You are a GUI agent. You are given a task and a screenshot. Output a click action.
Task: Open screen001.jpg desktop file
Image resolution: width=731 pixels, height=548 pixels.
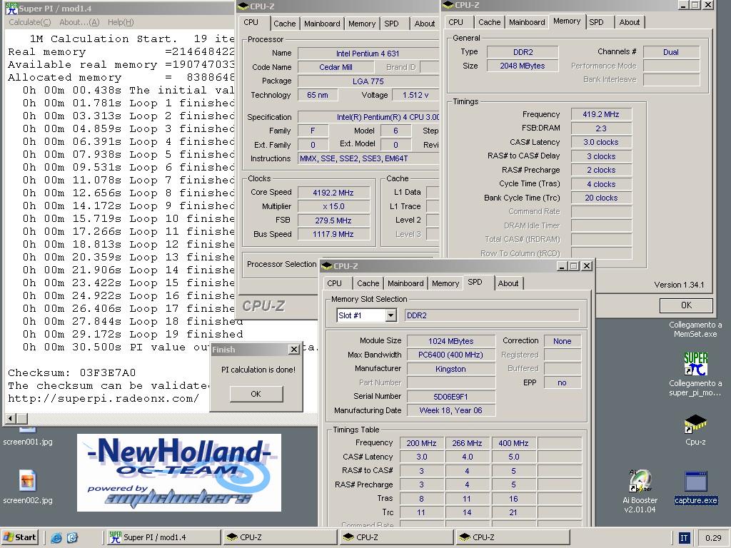(28, 442)
